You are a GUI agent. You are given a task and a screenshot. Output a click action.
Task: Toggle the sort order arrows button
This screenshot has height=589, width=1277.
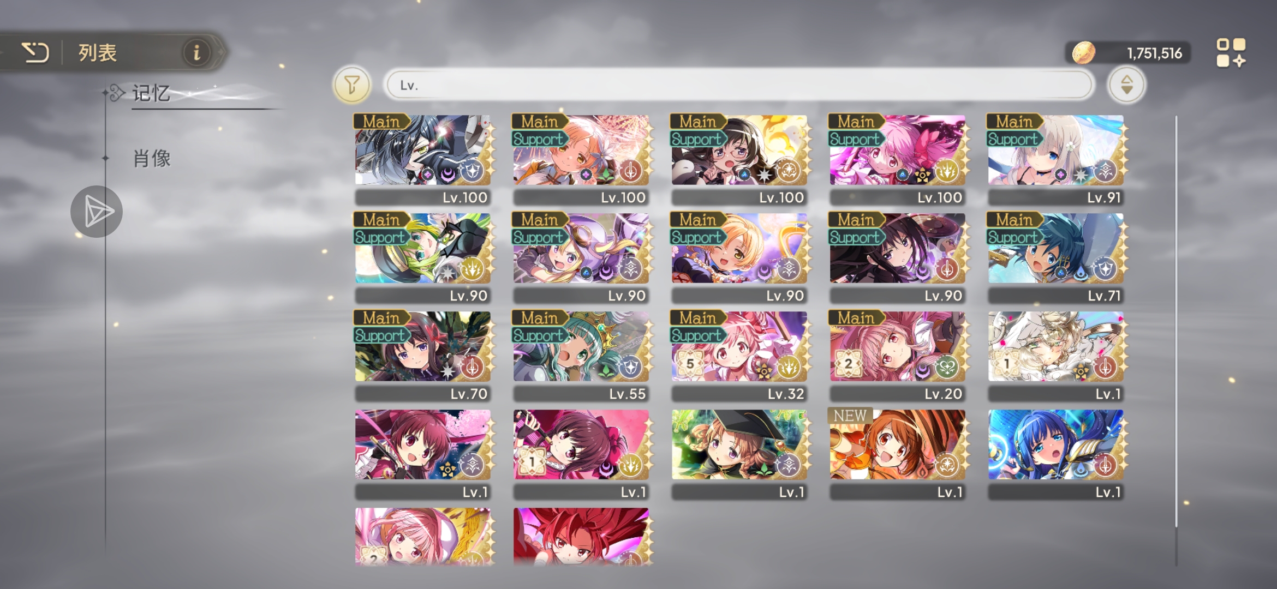pos(1126,85)
